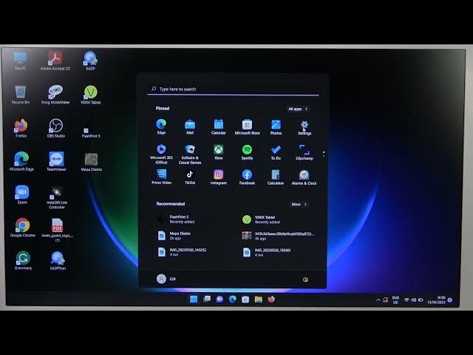Show hidden icons in system tray

378,300
